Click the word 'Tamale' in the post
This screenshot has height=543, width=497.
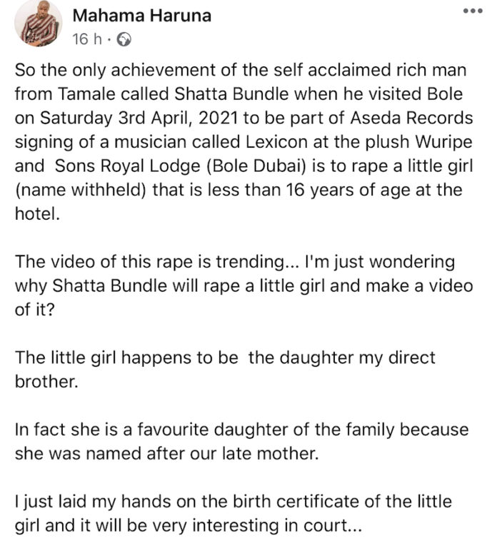86,94
